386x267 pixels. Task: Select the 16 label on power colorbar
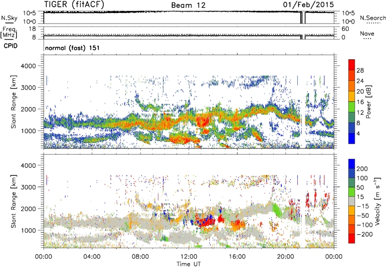[360, 102]
